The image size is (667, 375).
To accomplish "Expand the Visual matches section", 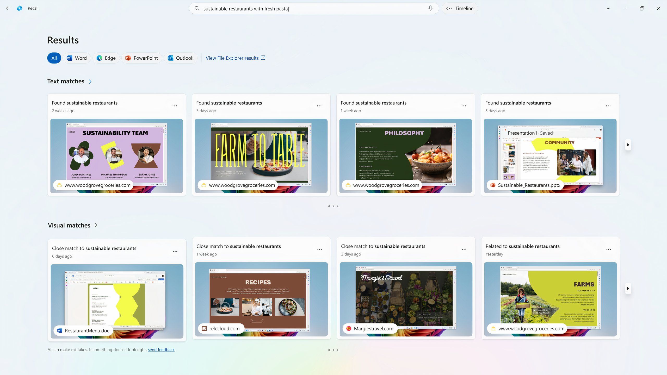I will pyautogui.click(x=97, y=225).
